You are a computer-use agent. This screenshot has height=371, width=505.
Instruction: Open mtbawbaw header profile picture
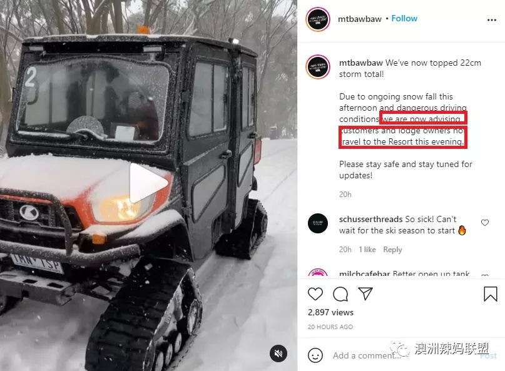[318, 19]
